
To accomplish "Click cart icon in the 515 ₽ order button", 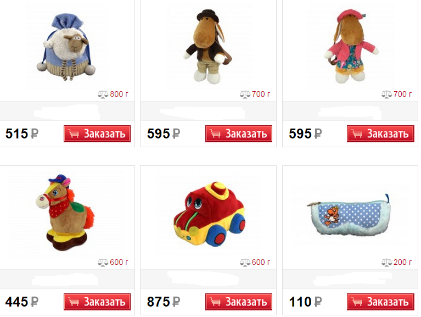I will pyautogui.click(x=74, y=134).
